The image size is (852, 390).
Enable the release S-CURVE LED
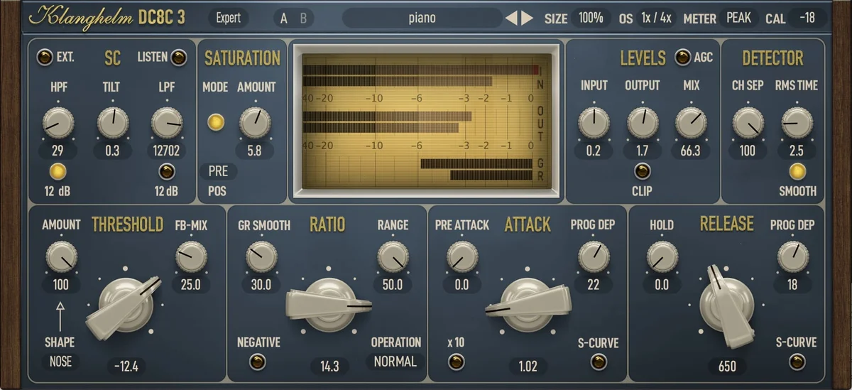794,362
